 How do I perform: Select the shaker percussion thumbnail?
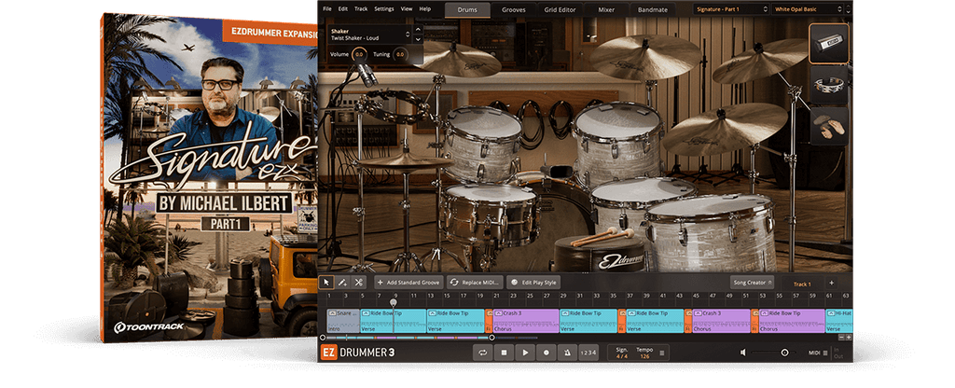(829, 43)
